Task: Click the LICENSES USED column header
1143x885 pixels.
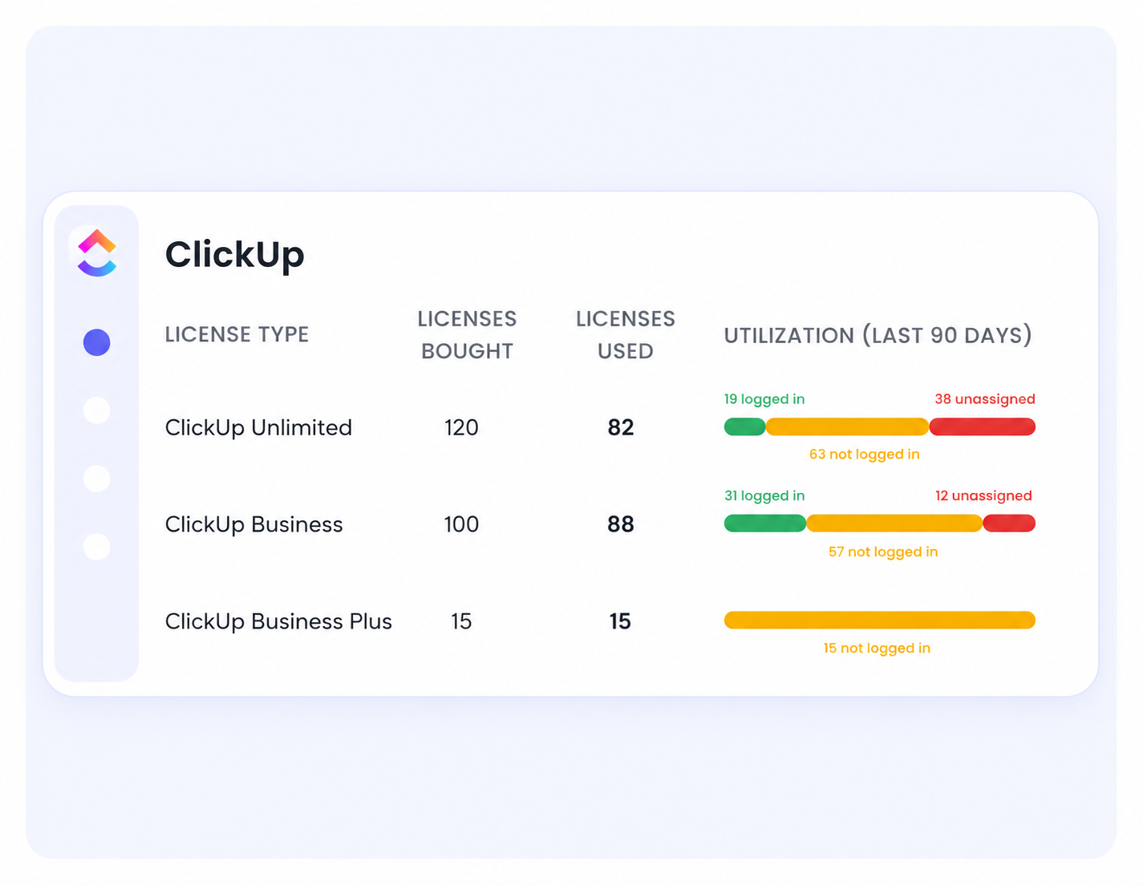Action: tap(626, 335)
